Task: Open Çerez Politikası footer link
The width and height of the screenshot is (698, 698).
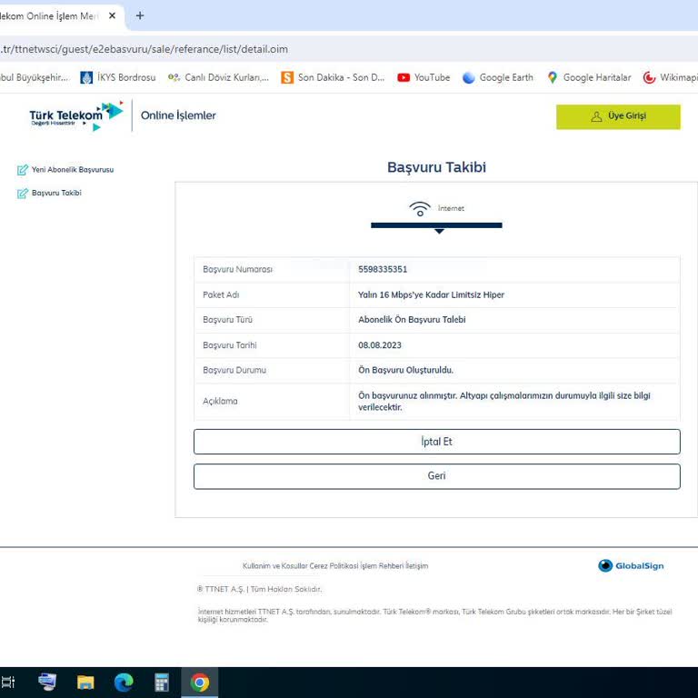Action: (x=334, y=566)
